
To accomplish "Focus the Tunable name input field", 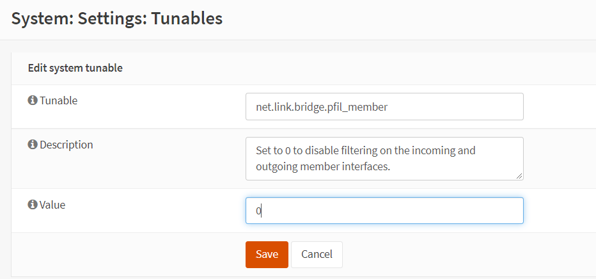I will tap(384, 107).
